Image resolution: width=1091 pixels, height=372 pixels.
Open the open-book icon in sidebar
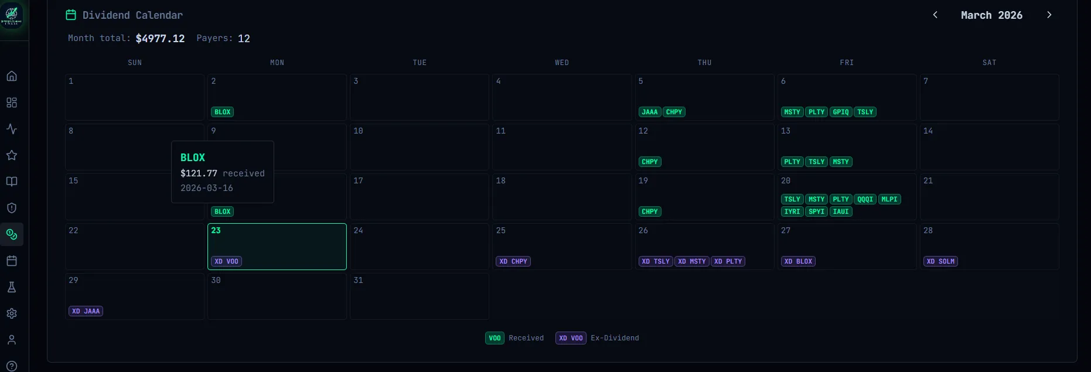click(x=12, y=182)
